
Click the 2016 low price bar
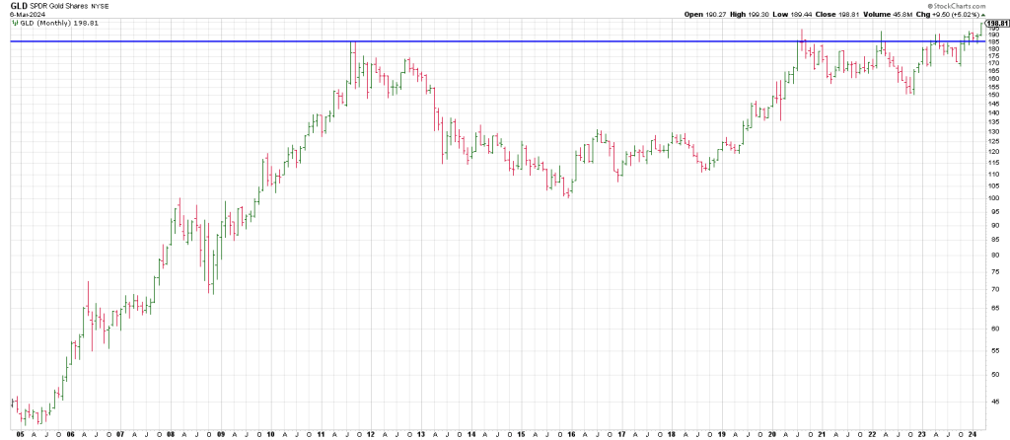coord(569,193)
